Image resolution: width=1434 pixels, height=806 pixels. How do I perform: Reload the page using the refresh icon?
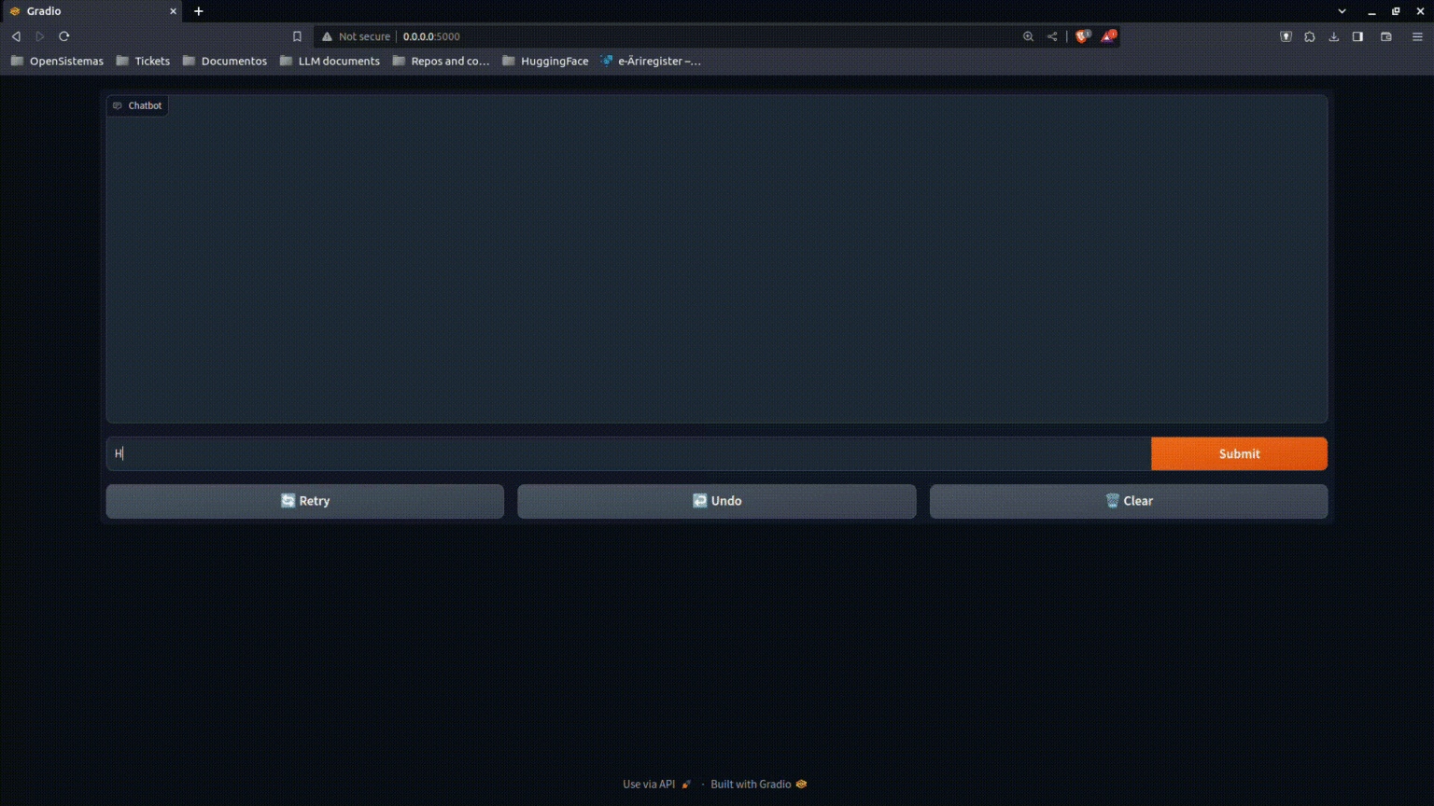pos(64,36)
